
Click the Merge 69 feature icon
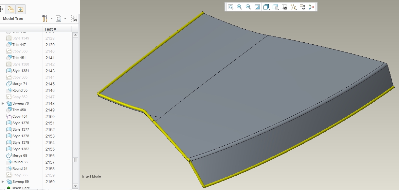tap(9, 155)
